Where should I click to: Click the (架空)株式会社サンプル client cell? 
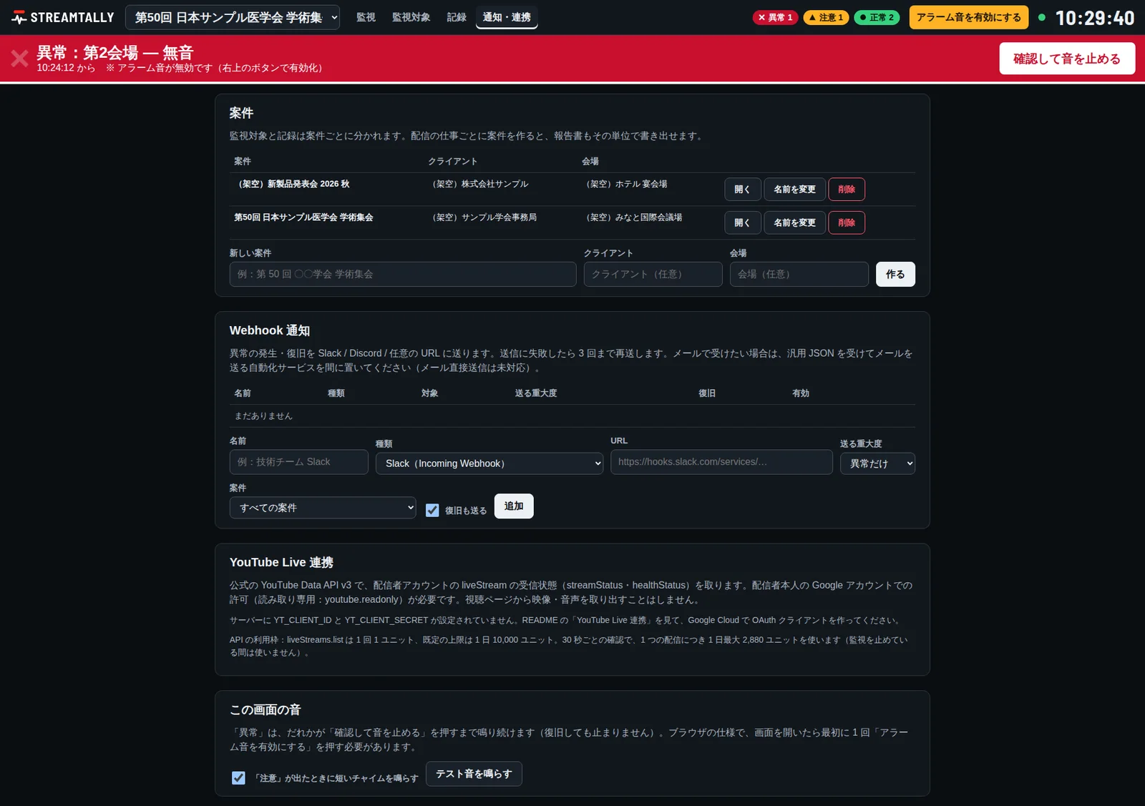point(481,184)
